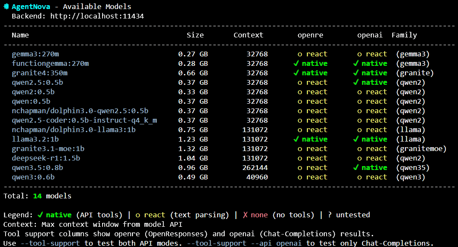Select model name qwen2:0.5b
This screenshot has width=458, height=247.
[33, 92]
